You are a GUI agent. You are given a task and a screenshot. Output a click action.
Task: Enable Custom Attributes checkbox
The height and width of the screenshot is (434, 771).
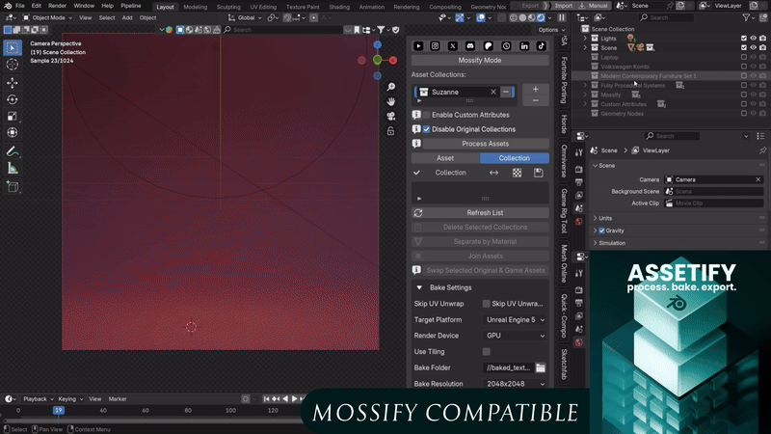point(426,115)
